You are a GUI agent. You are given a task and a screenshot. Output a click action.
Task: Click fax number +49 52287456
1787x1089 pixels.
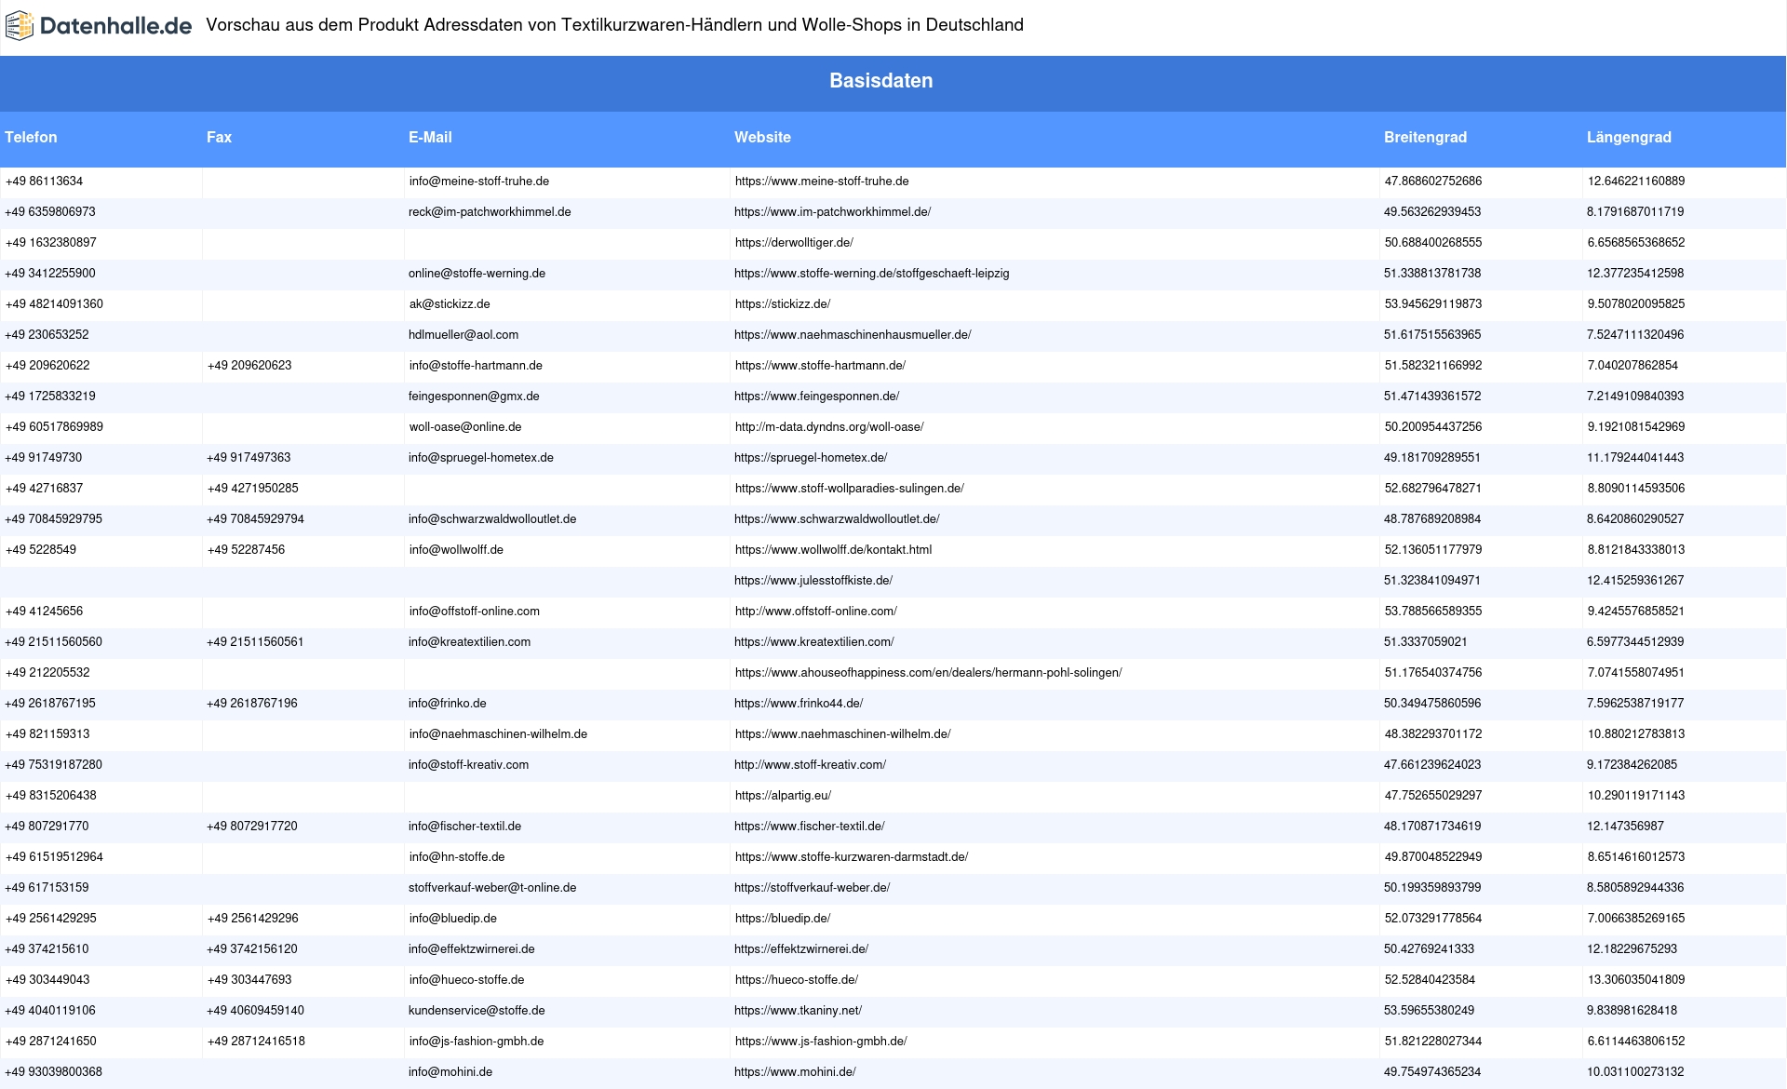click(x=246, y=550)
